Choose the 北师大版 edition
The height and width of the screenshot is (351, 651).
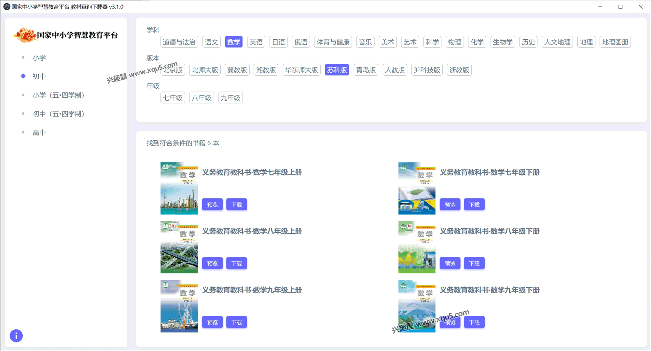[x=205, y=70]
